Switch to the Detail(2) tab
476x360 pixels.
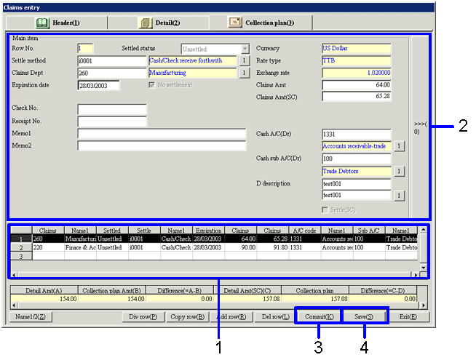point(159,23)
